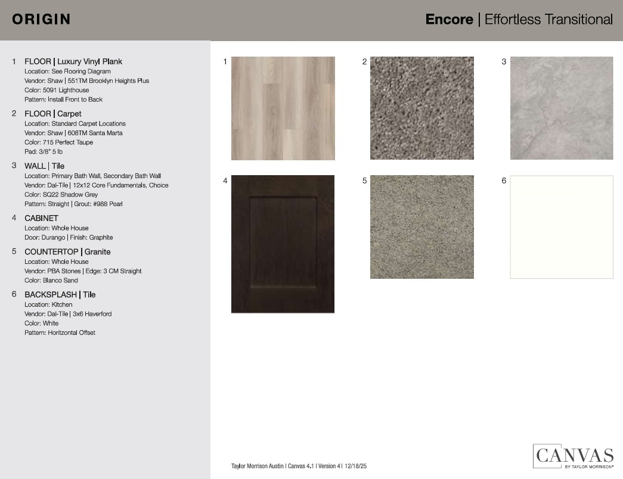The height and width of the screenshot is (479, 623).
Task: Click 'Vendor: Shaw | 608TM Santa Marta'
Action: click(x=73, y=133)
